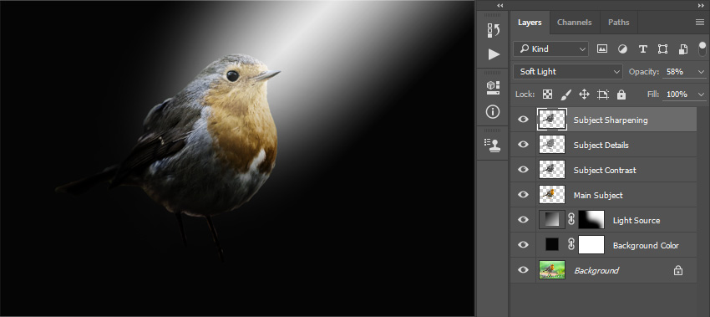The height and width of the screenshot is (317, 710).
Task: Open the History panel icon
Action: (x=494, y=30)
